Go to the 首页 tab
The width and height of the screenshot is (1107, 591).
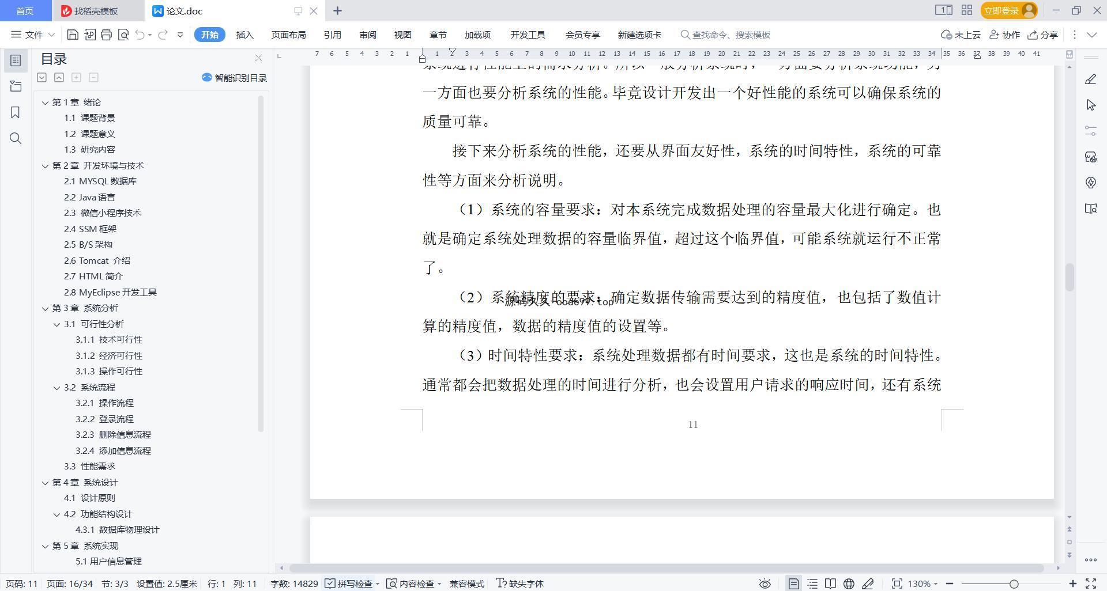25,11
